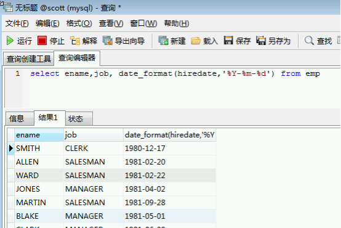The width and height of the screenshot is (341, 228).
Task: Select the SMITH row indicator arrow
Action: [x=11, y=149]
